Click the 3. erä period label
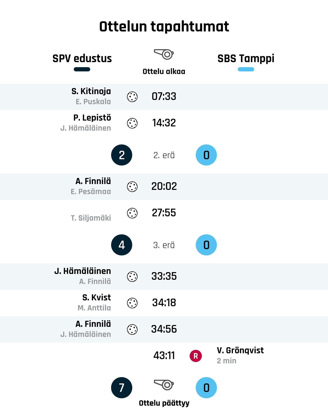This screenshot has height=412, width=328. (x=164, y=245)
